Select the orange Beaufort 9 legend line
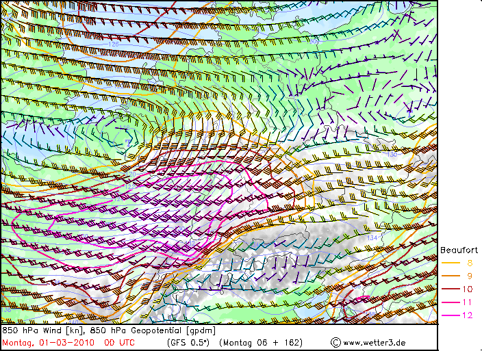Viewport: 482px width, 351px height. pos(450,276)
